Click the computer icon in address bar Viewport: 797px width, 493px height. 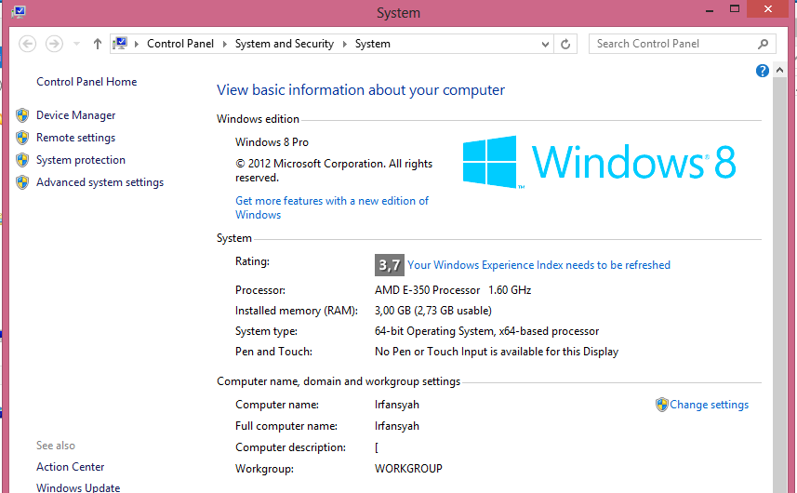pyautogui.click(x=120, y=43)
